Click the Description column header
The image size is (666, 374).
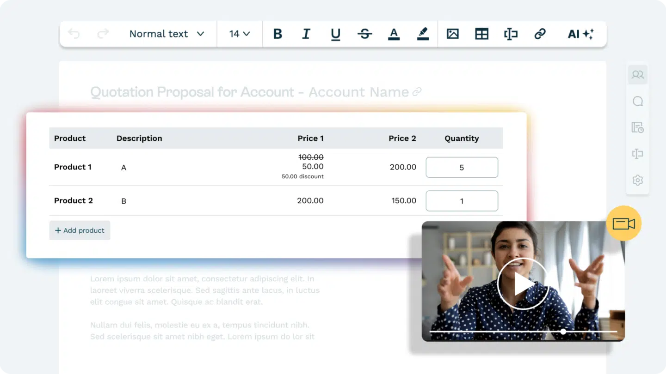139,138
